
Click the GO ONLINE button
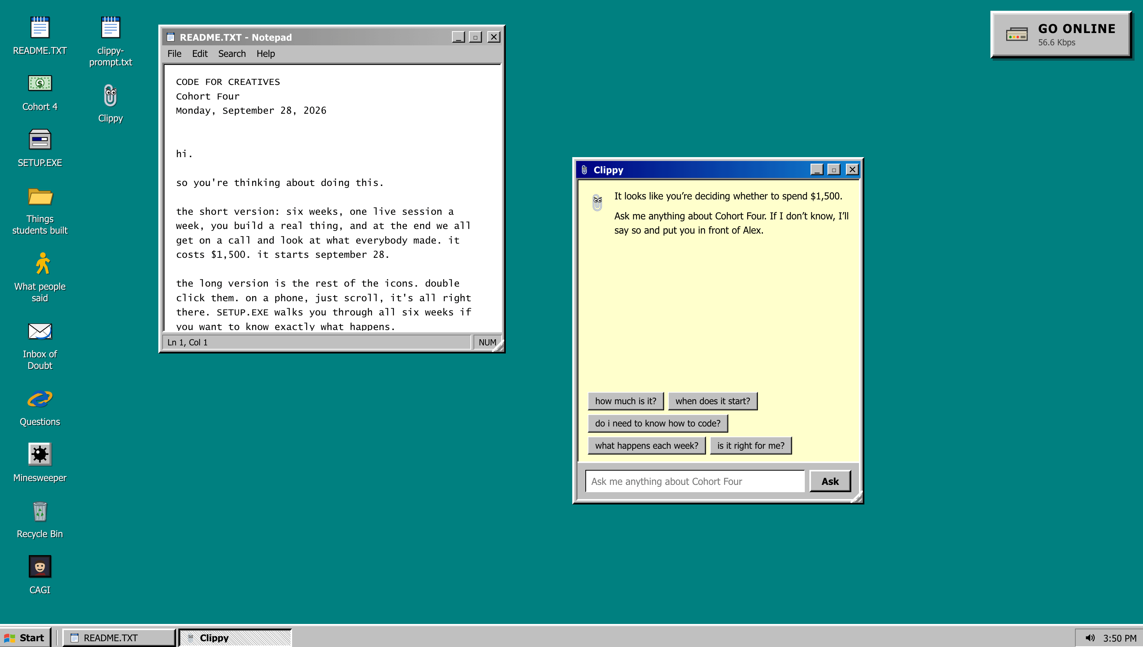[1061, 34]
